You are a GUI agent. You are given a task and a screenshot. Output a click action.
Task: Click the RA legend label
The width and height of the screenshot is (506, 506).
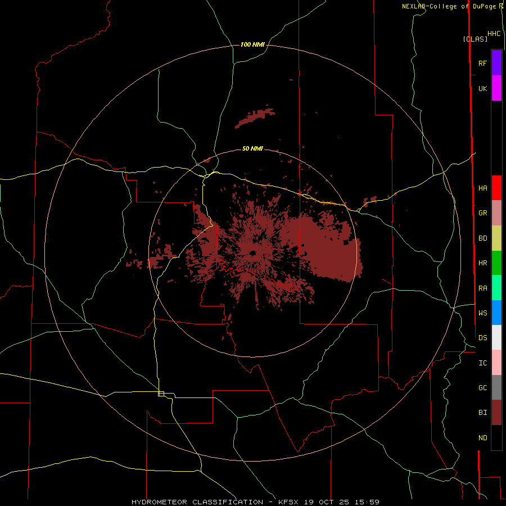(x=483, y=288)
